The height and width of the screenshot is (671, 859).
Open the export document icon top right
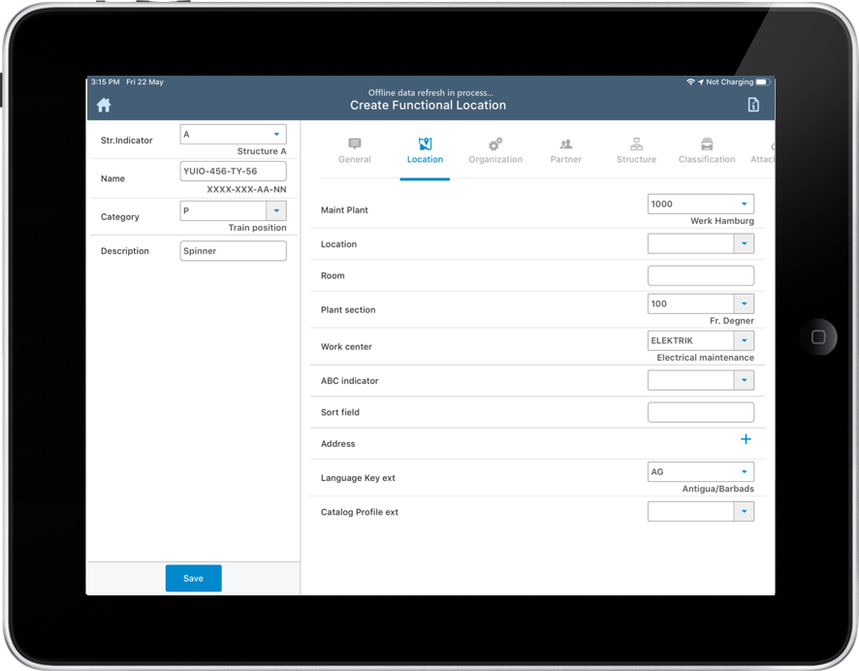coord(753,104)
